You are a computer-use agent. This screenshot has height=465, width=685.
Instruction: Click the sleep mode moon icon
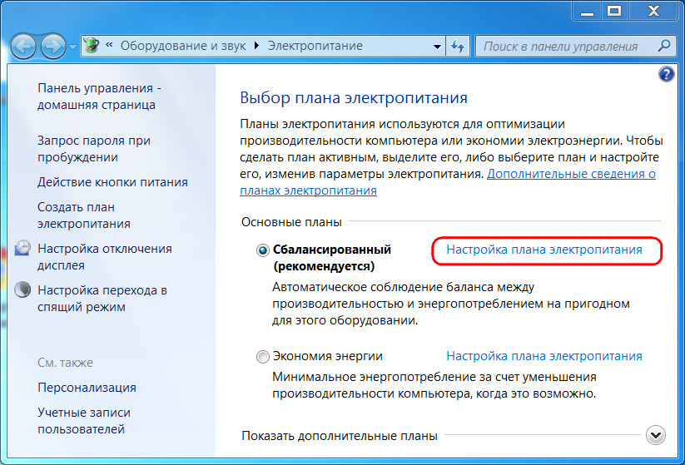pyautogui.click(x=22, y=289)
